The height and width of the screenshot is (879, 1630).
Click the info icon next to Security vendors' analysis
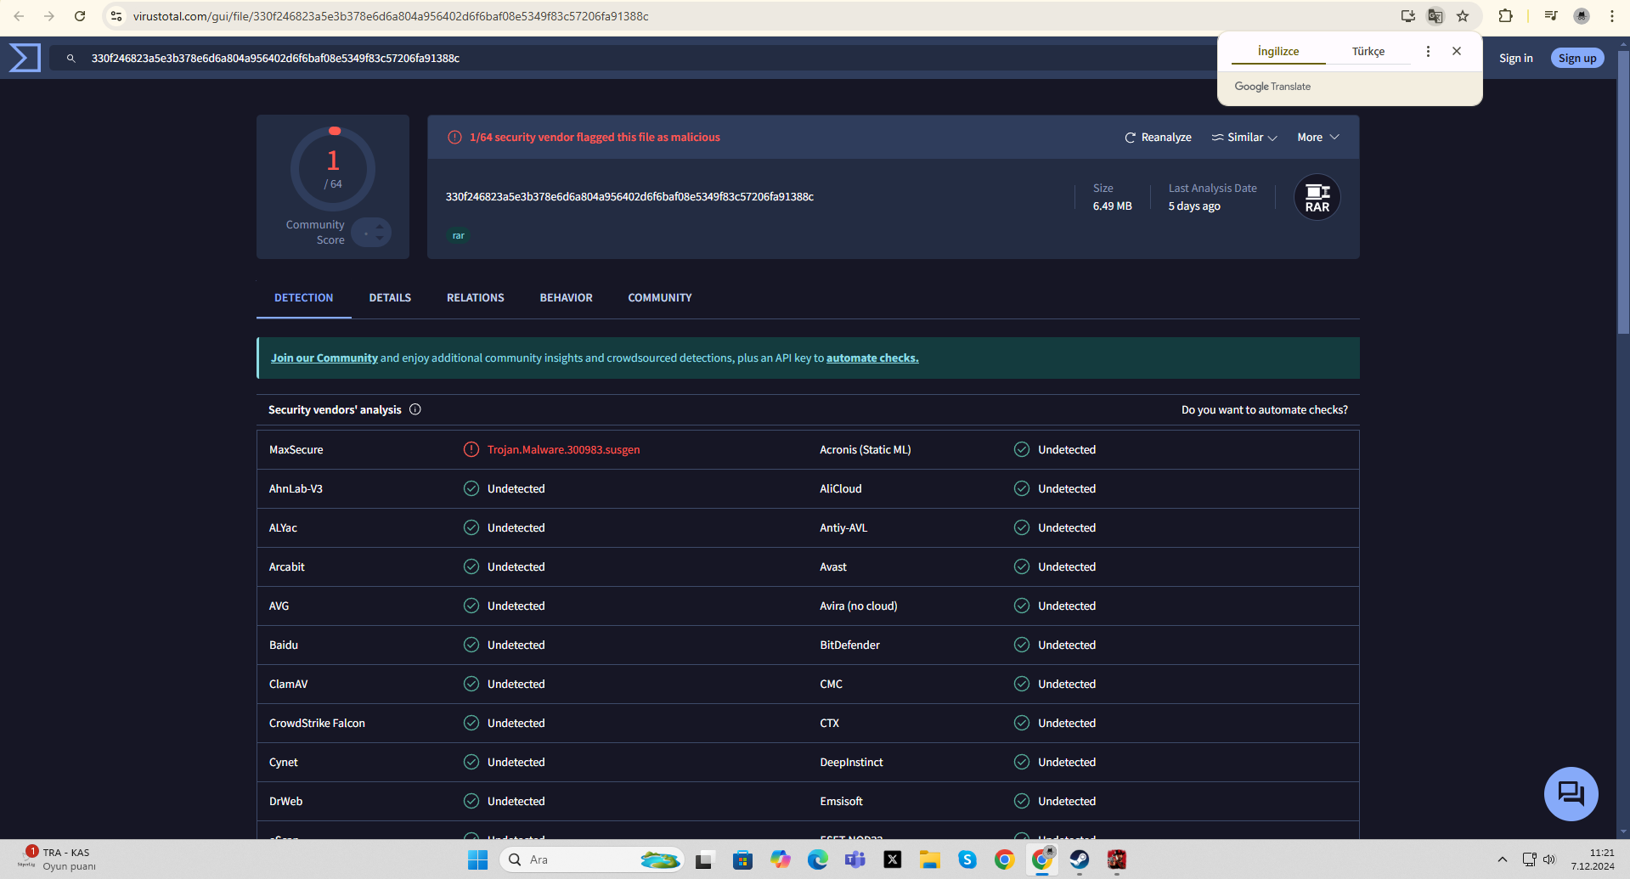[415, 409]
